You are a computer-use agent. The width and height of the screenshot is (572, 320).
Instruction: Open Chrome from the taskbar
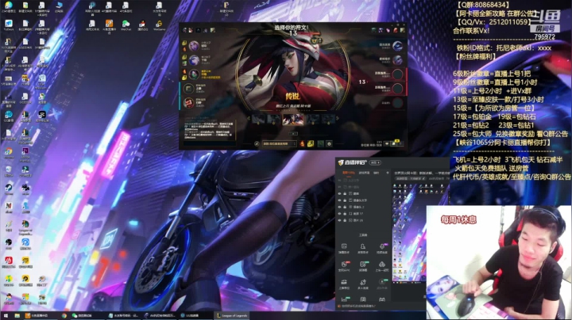coord(64,315)
